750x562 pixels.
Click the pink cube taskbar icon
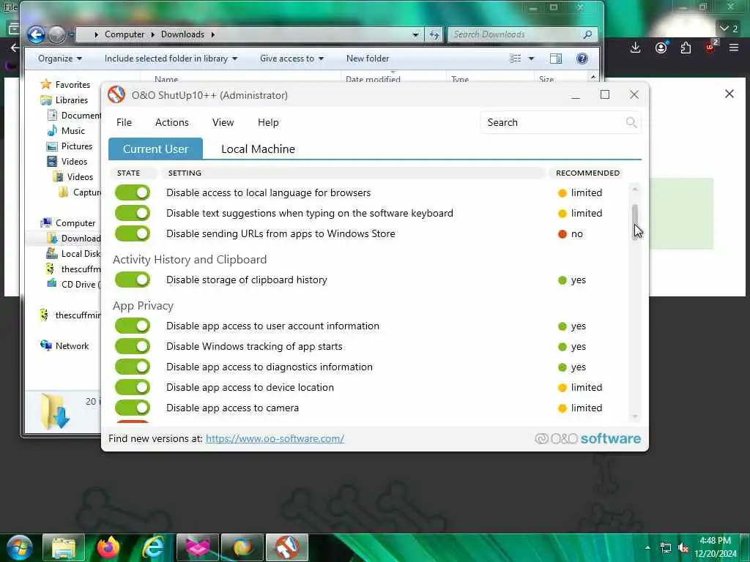(198, 547)
